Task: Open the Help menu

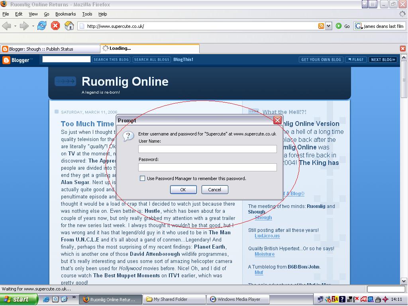Action: [x=102, y=14]
